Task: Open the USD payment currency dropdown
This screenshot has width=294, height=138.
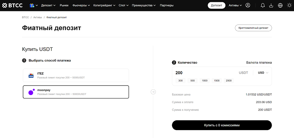Action: coord(263,73)
